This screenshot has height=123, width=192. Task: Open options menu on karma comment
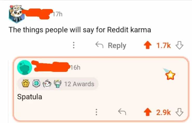tap(74, 45)
